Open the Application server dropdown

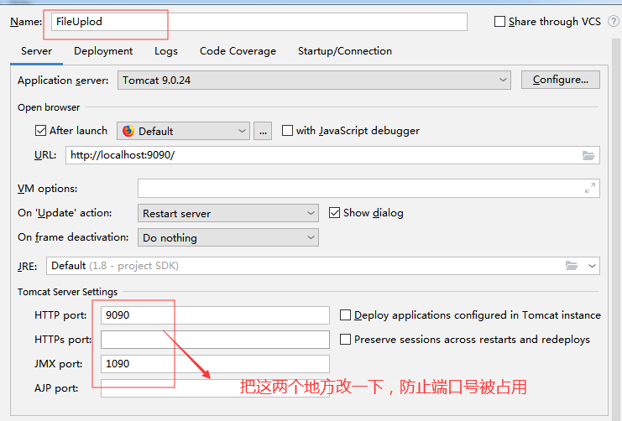pos(314,80)
